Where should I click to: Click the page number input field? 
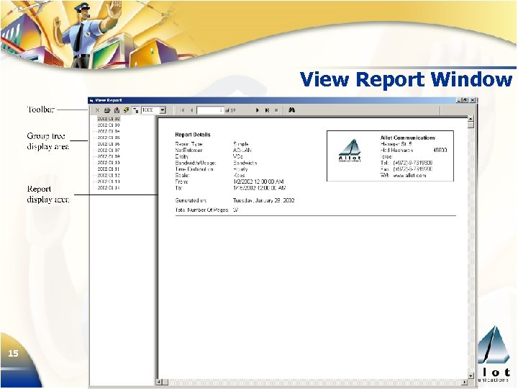point(210,110)
